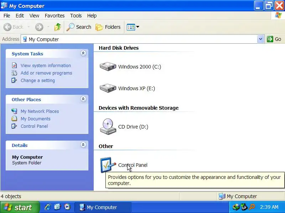The height and width of the screenshot is (213, 285).
Task: Click the Views grid icon in toolbar
Action: (x=131, y=27)
